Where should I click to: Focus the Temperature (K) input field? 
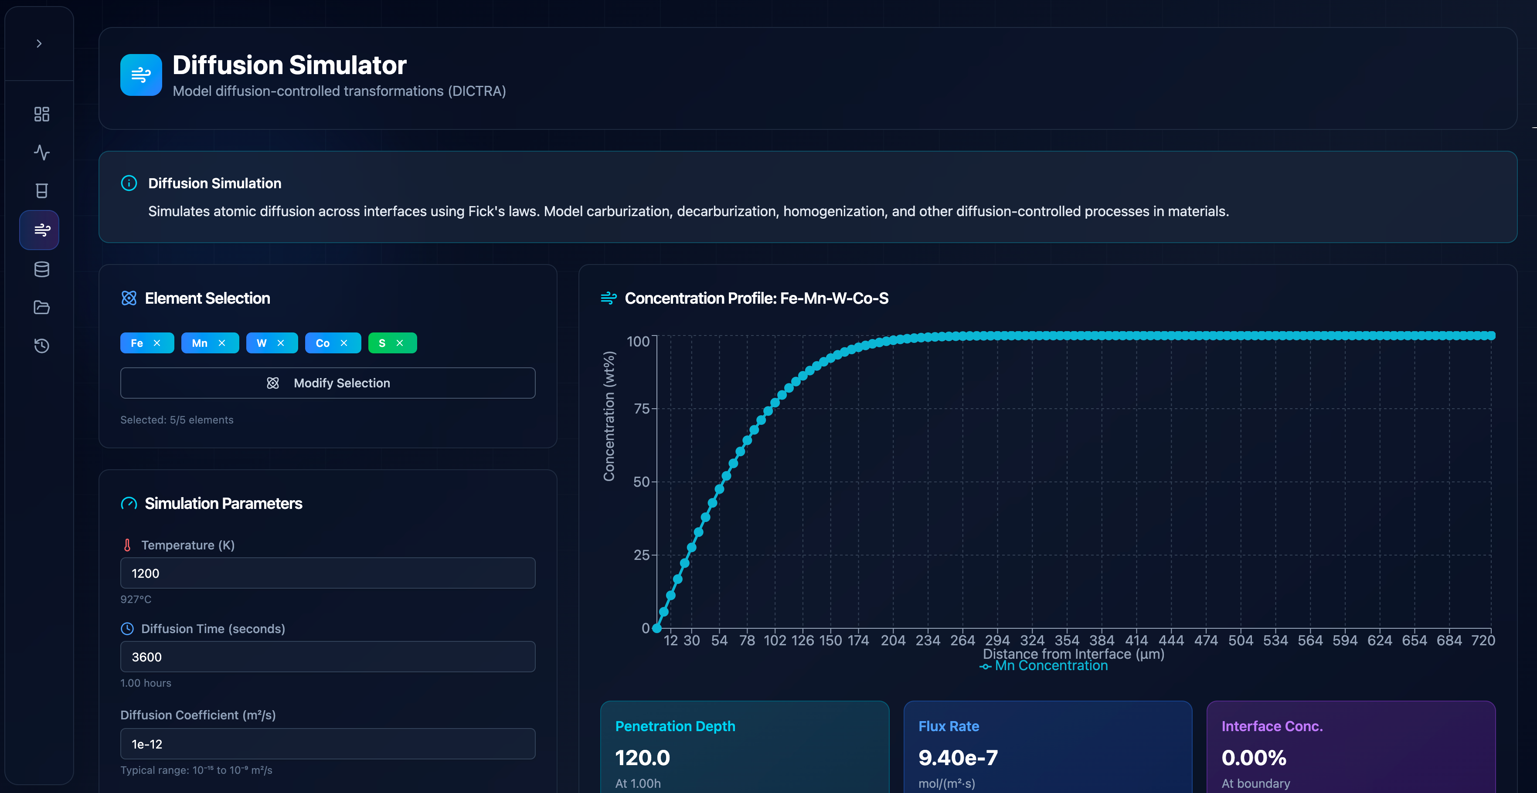point(327,573)
